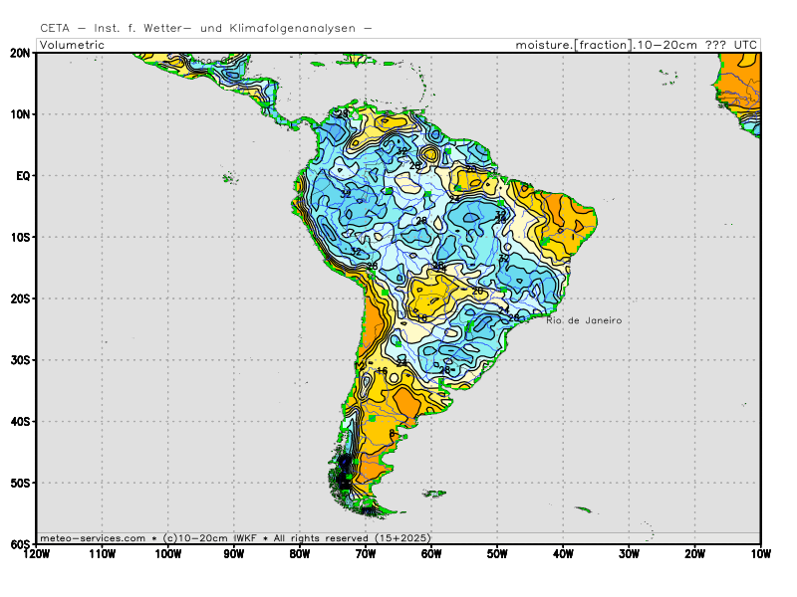Image resolution: width=797 pixels, height=597 pixels.
Task: Click the dark blue patch in southern Patagonia
Action: click(345, 472)
